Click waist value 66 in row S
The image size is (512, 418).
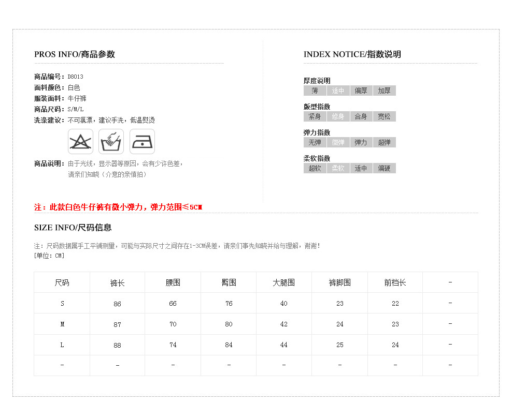[x=173, y=304]
